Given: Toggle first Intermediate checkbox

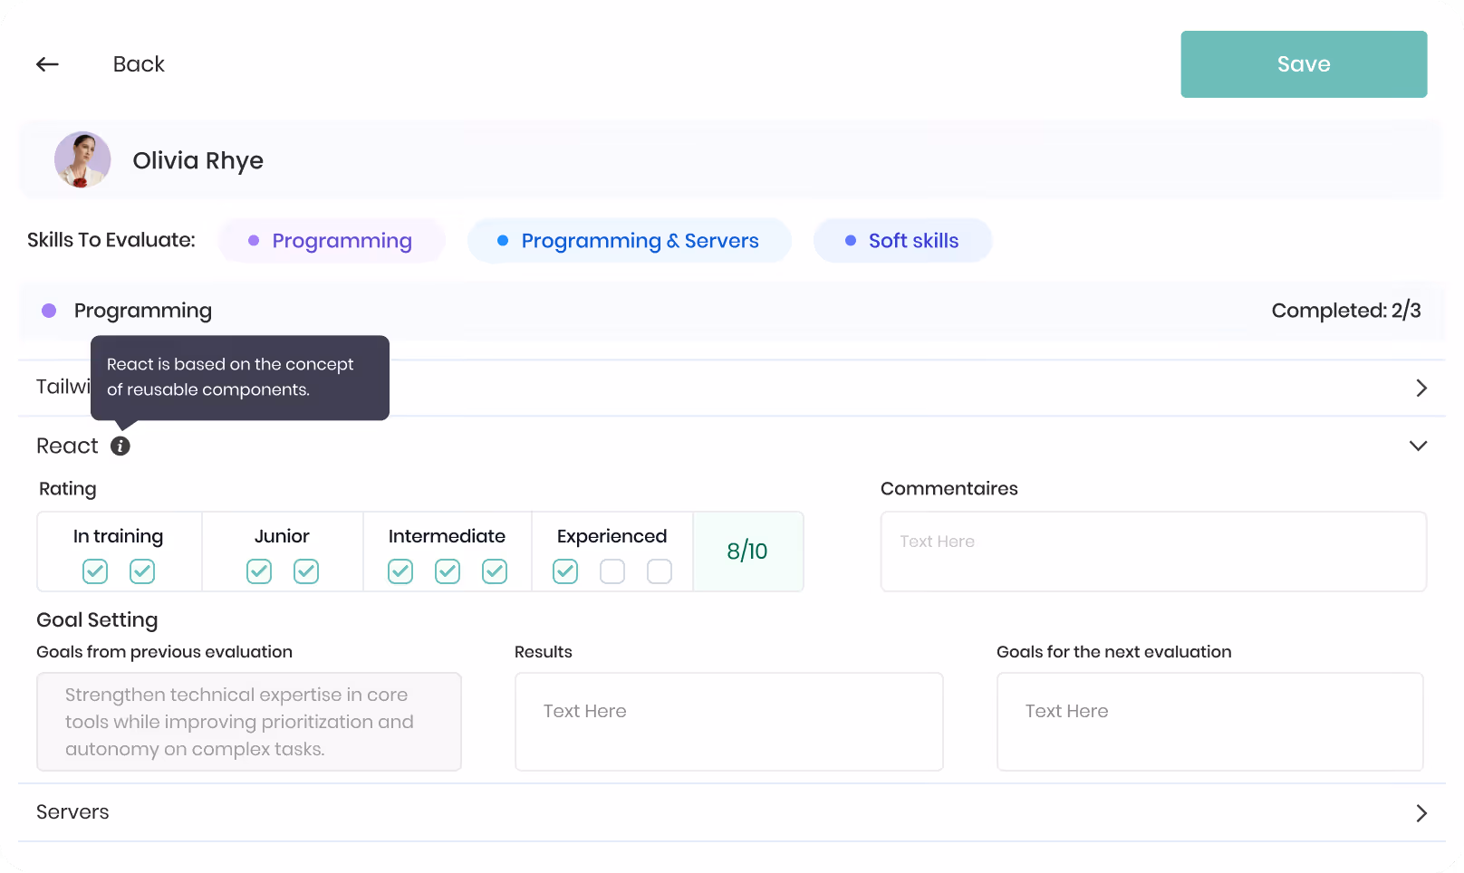Looking at the screenshot, I should coord(400,571).
